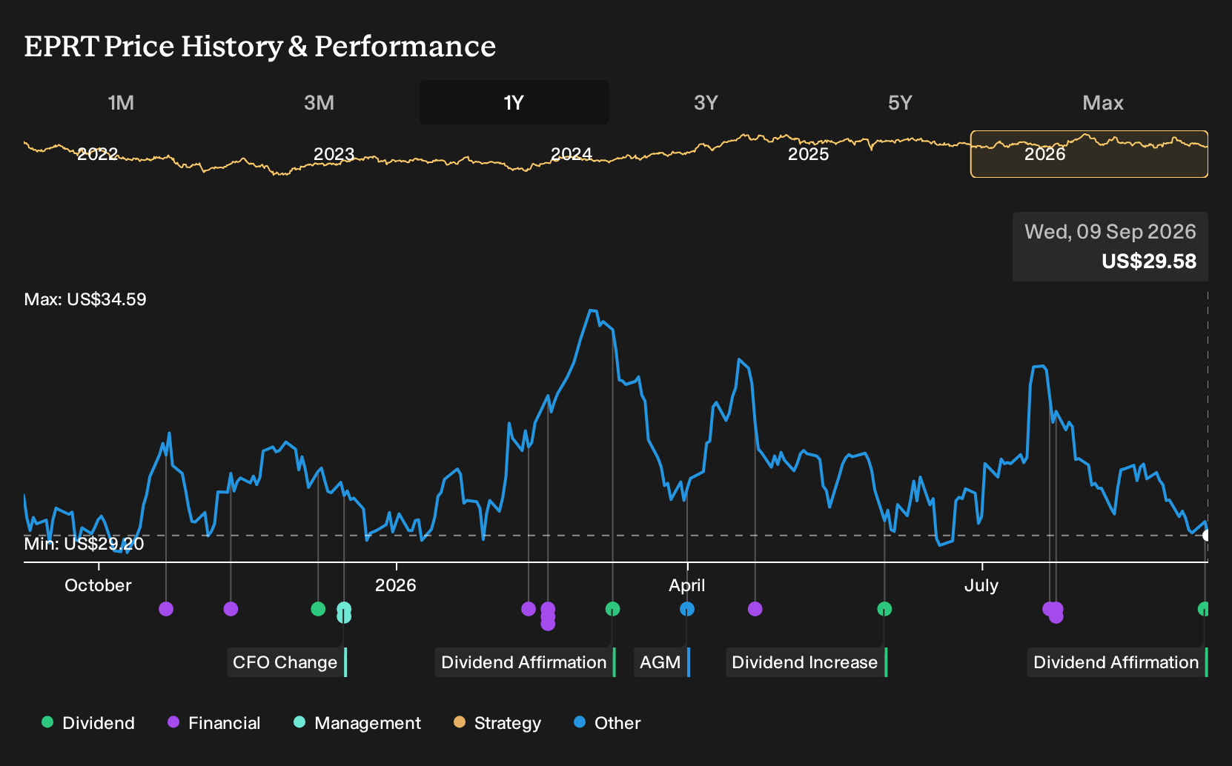Click the Min: US$29.20 label
1232x766 pixels.
coord(84,544)
